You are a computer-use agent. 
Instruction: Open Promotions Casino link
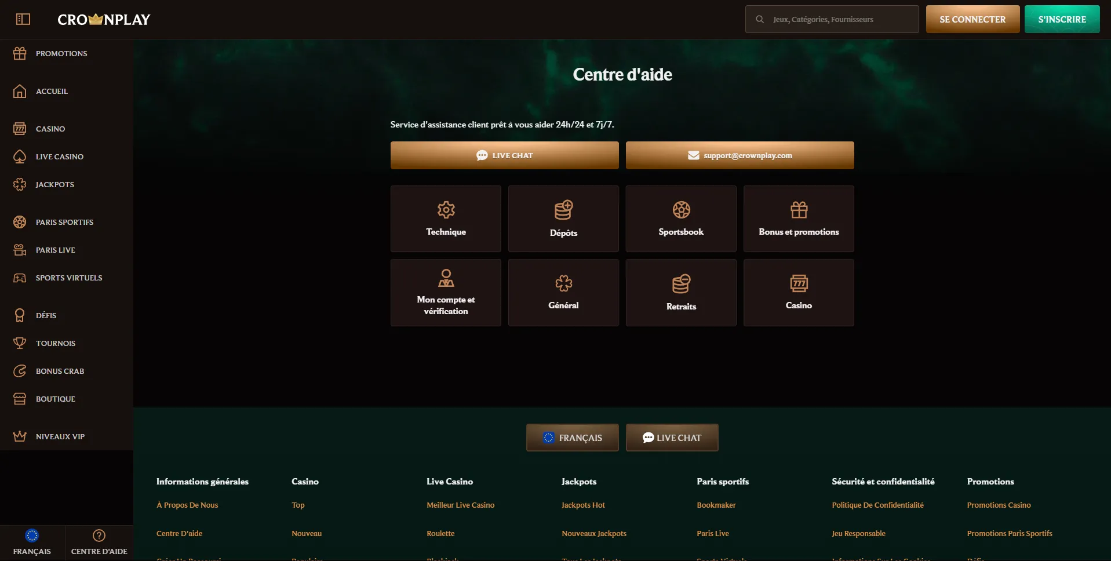click(x=999, y=505)
